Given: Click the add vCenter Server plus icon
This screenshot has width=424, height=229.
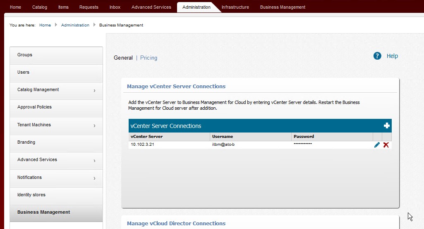Looking at the screenshot, I should coord(387,125).
